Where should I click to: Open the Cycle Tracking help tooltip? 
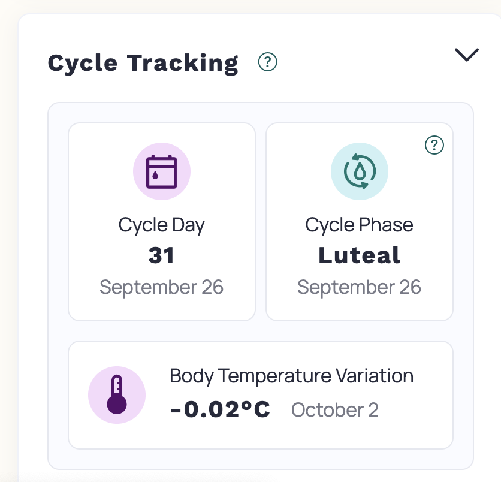point(267,61)
